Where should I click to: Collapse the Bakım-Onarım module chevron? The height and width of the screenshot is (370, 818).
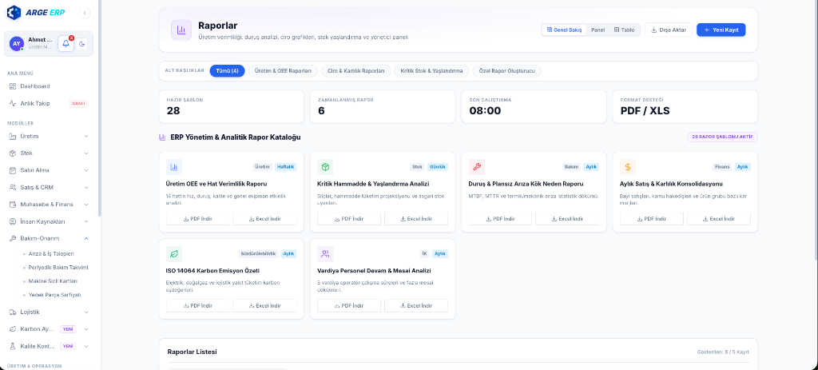point(86,238)
